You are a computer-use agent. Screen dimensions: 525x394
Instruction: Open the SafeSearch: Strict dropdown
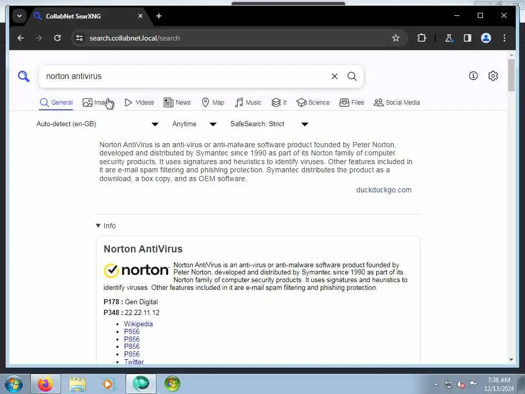coord(269,124)
